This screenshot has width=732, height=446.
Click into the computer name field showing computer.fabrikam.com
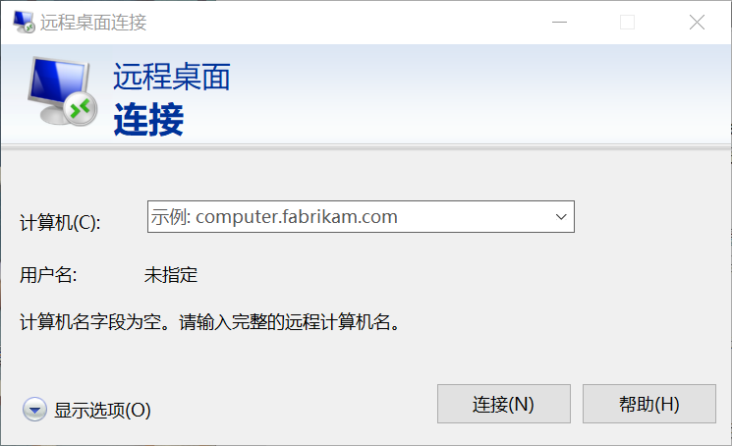[361, 216]
